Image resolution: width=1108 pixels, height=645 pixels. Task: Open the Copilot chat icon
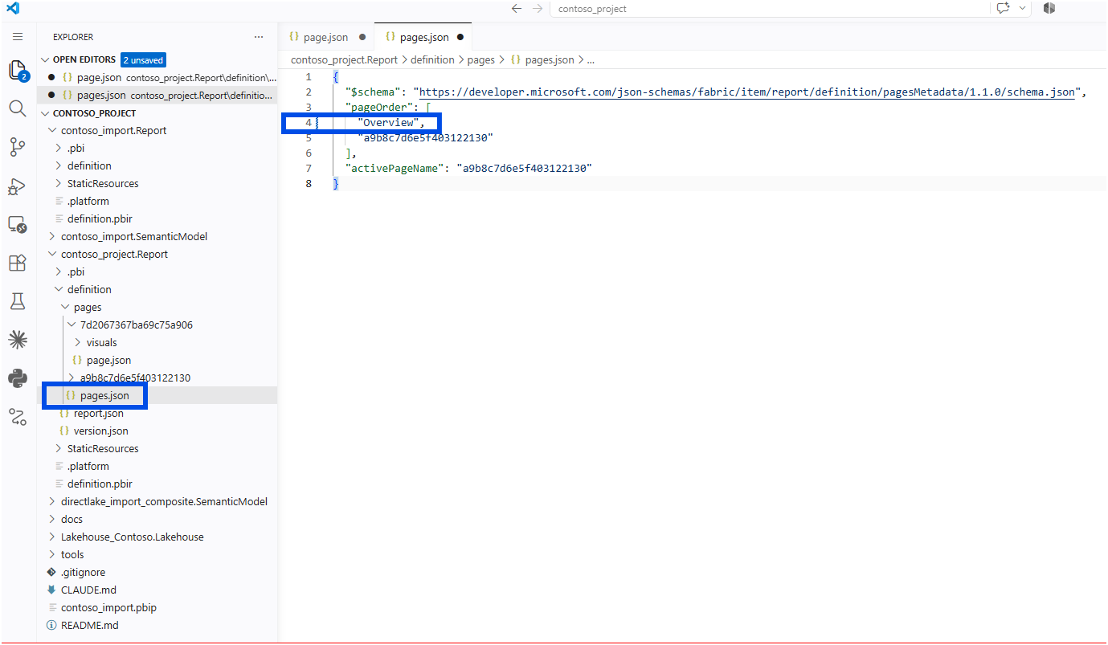click(x=1003, y=8)
